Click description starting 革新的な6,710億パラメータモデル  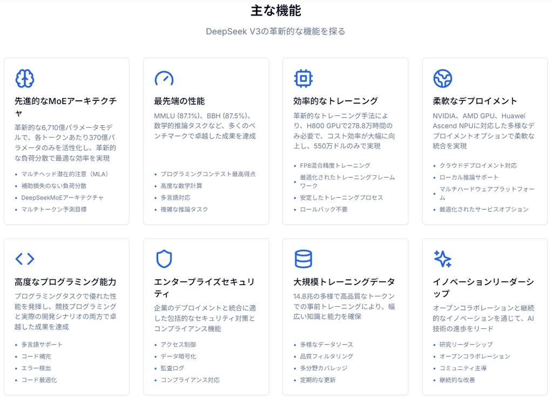65,143
